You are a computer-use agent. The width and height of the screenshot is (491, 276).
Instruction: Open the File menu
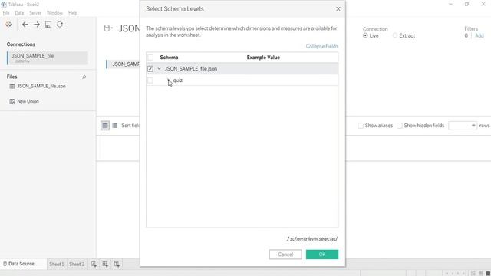coord(6,13)
